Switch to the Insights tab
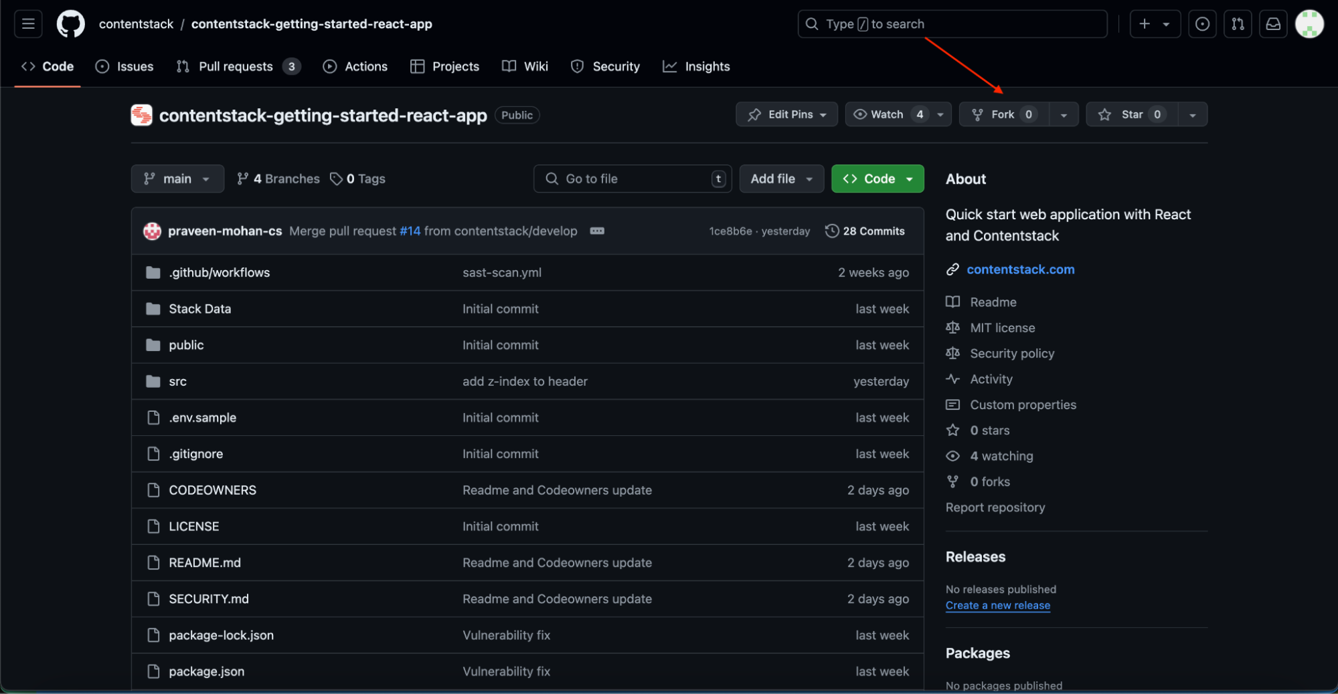 pyautogui.click(x=696, y=66)
